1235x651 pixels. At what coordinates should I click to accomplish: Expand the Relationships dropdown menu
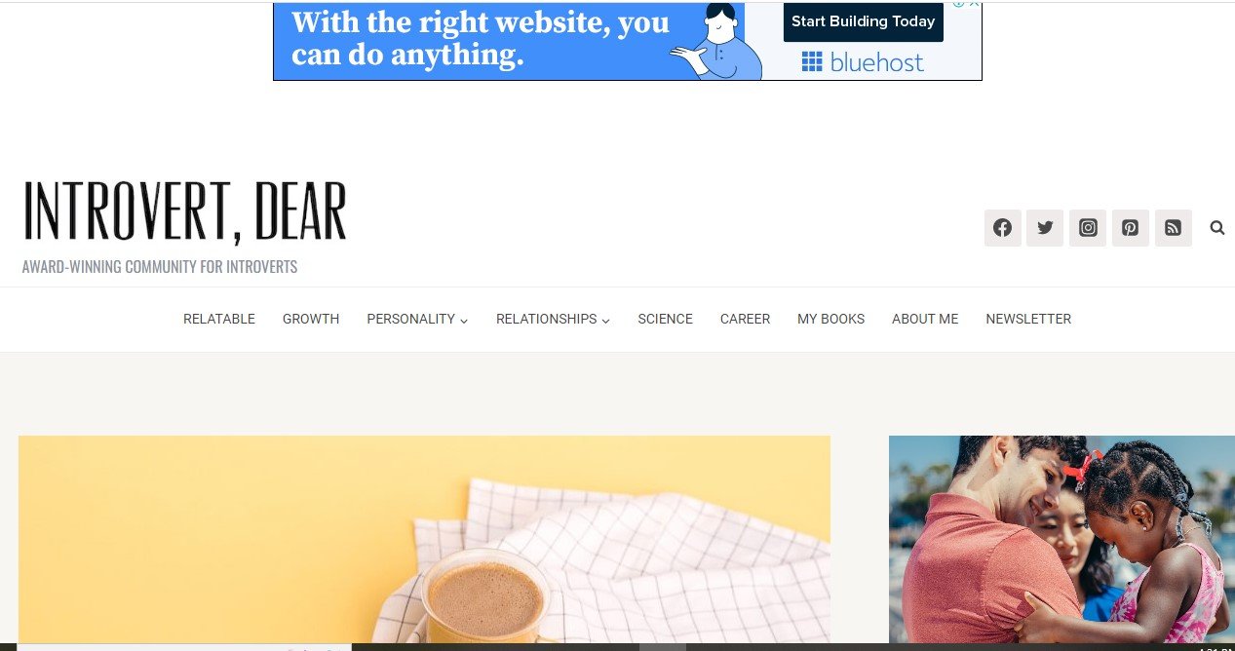pos(553,319)
